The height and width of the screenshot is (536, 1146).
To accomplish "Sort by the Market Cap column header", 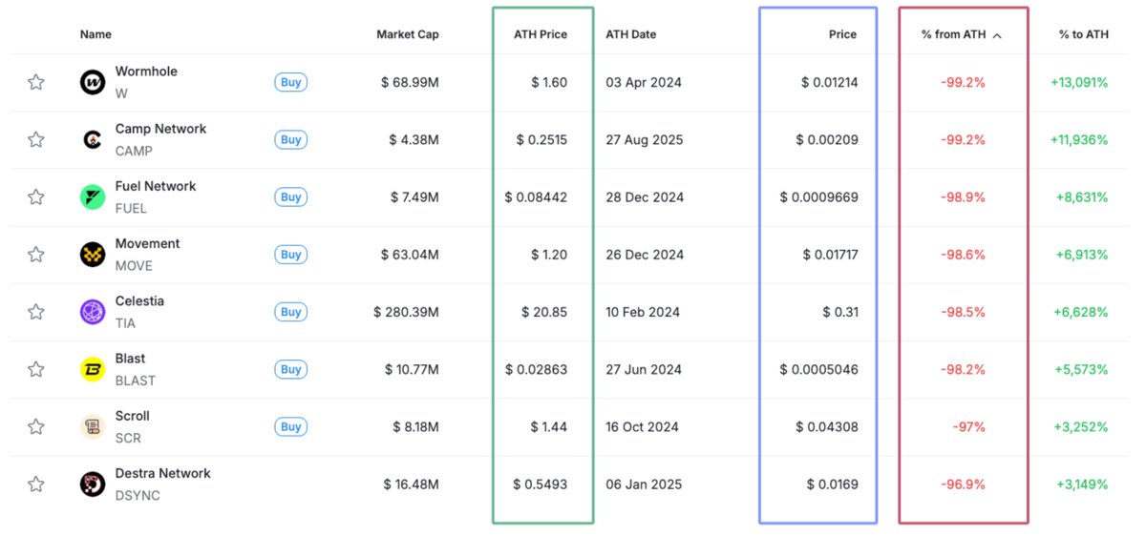I will [x=408, y=34].
